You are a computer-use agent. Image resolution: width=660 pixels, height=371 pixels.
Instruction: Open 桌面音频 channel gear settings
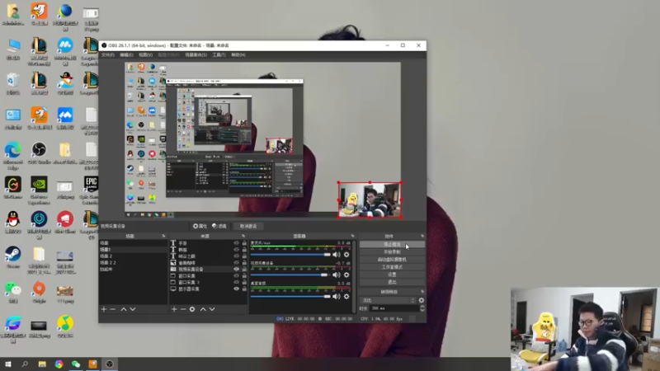tap(346, 297)
